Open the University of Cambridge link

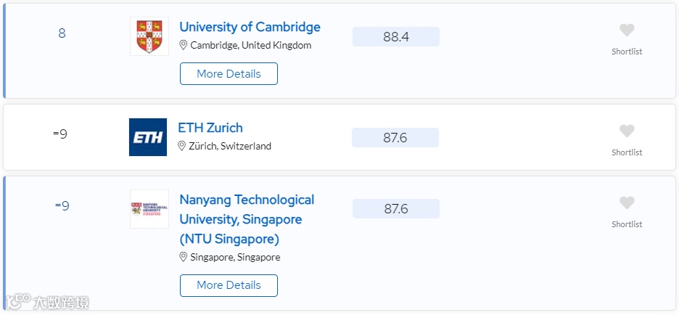[x=250, y=27]
